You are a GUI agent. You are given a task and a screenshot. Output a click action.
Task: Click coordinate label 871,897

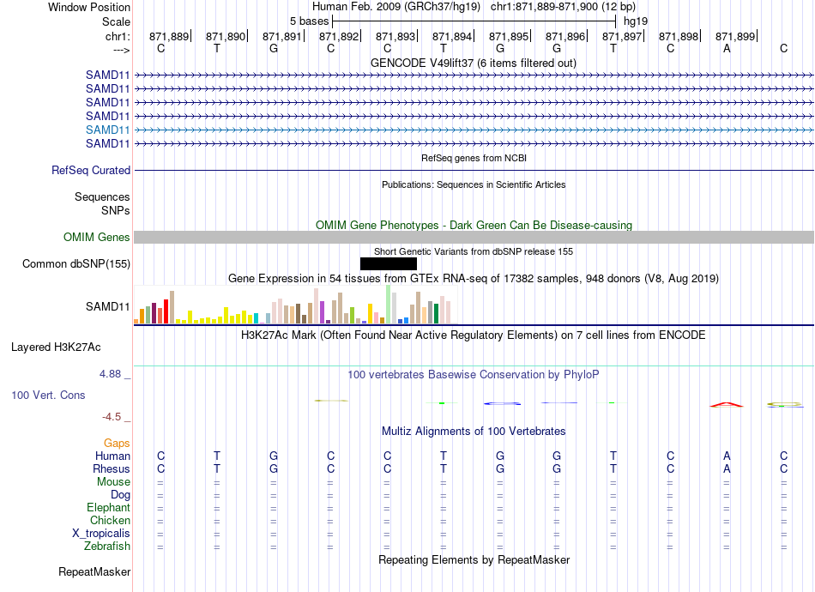(x=622, y=36)
